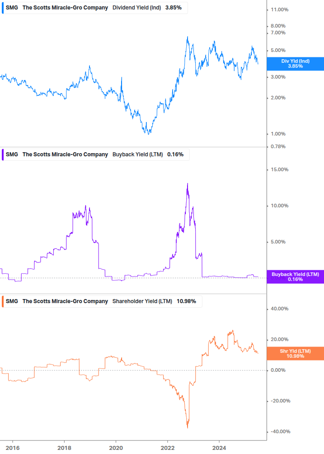Screen dimensions: 324x454
Task: Click the 0.00% tick on shareholder yield axis
Action: pyautogui.click(x=278, y=370)
